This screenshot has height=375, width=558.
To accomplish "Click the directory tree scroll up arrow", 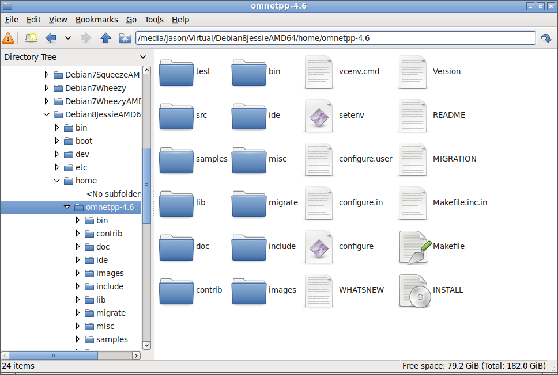I will [146, 70].
